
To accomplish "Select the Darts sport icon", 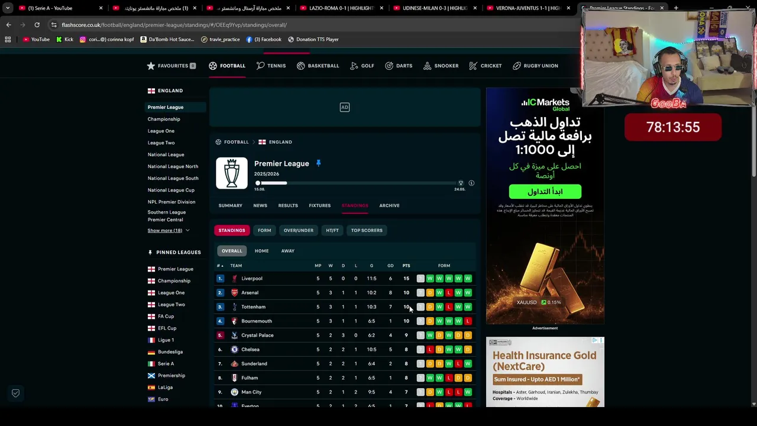I will point(389,66).
